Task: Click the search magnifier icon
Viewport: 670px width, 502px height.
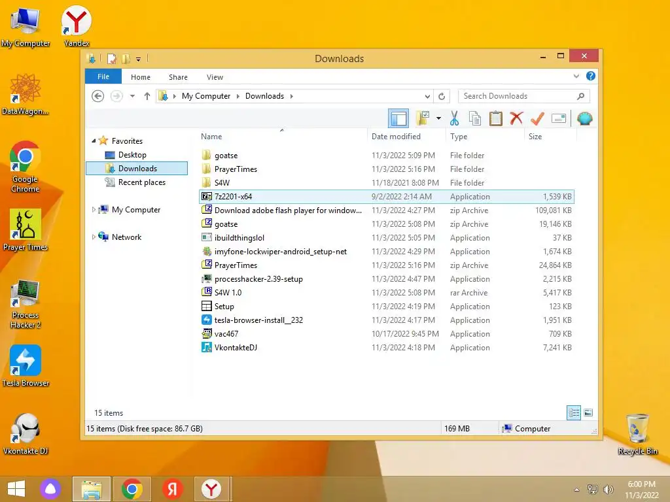Action: 580,96
